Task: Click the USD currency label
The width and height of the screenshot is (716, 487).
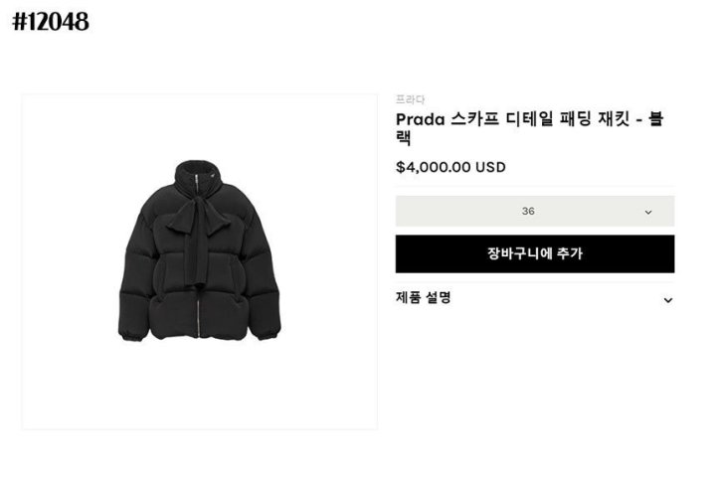Action: click(x=490, y=167)
